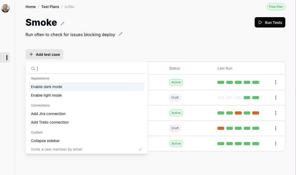Click the pencil icon next to Smoke title
296x175 pixels.
(x=62, y=24)
